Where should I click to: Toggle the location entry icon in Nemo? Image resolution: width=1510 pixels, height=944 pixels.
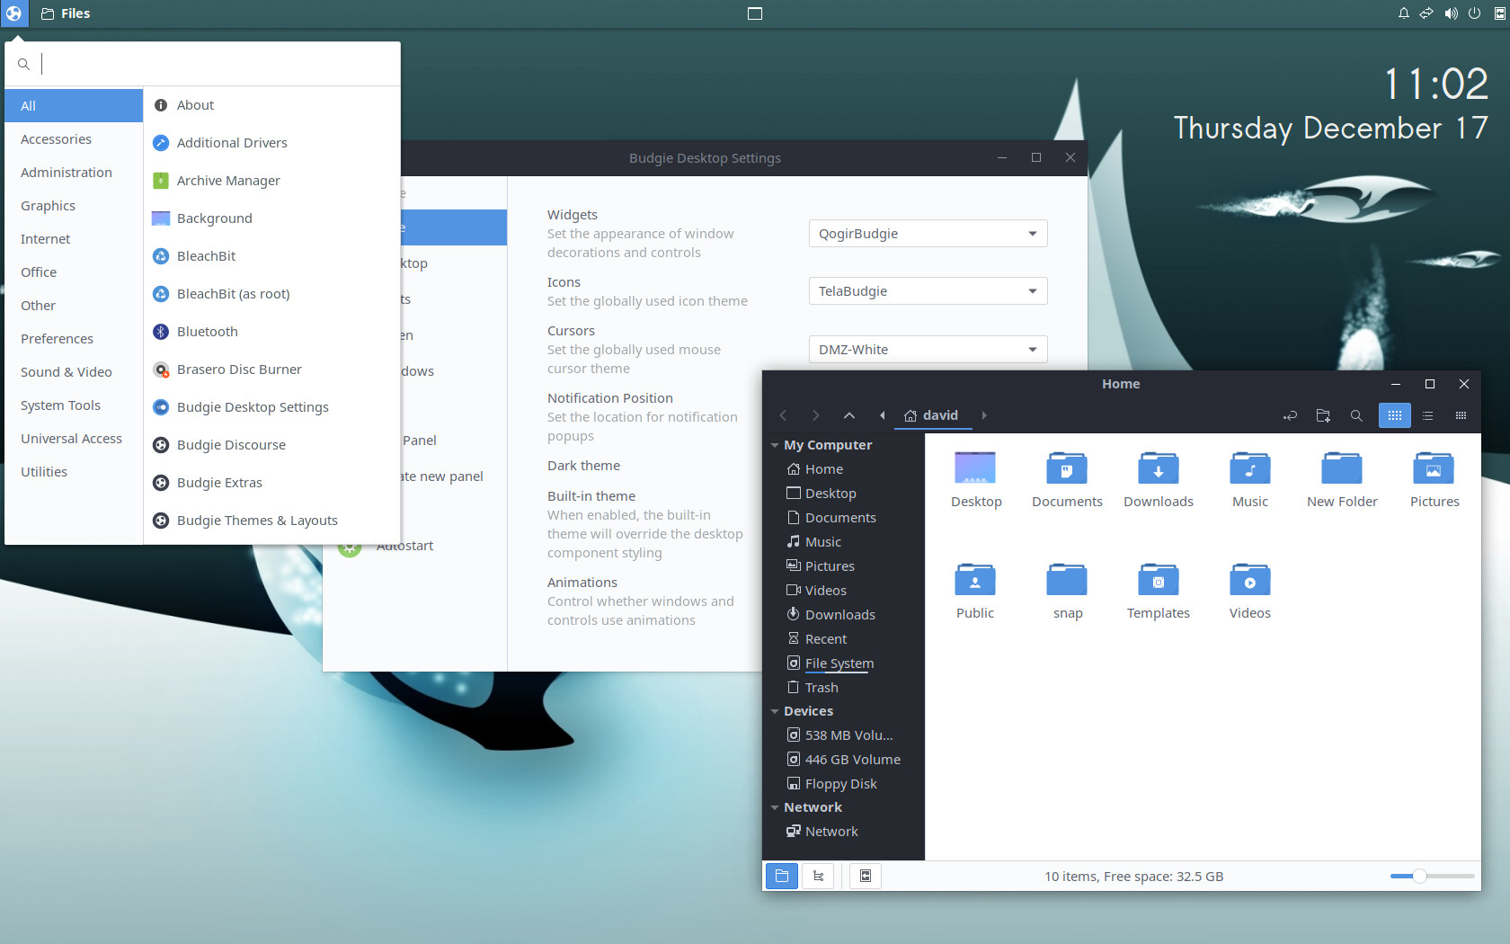1290,415
